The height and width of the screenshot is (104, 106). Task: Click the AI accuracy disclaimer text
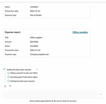tap(53, 101)
